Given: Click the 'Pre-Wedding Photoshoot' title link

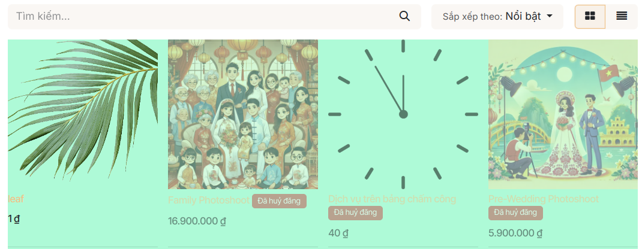Looking at the screenshot, I should [544, 199].
